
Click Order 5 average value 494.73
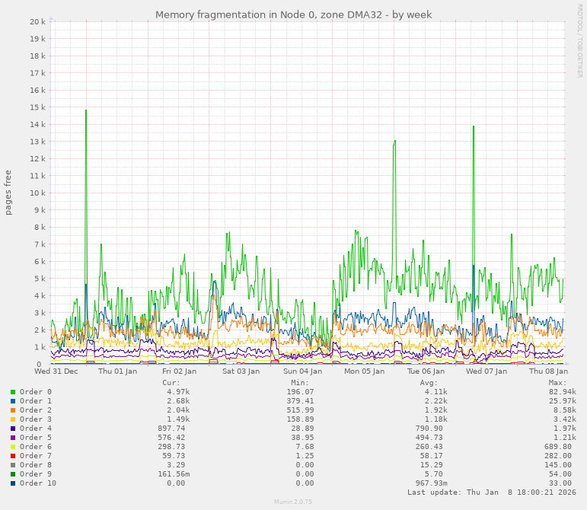coord(429,438)
